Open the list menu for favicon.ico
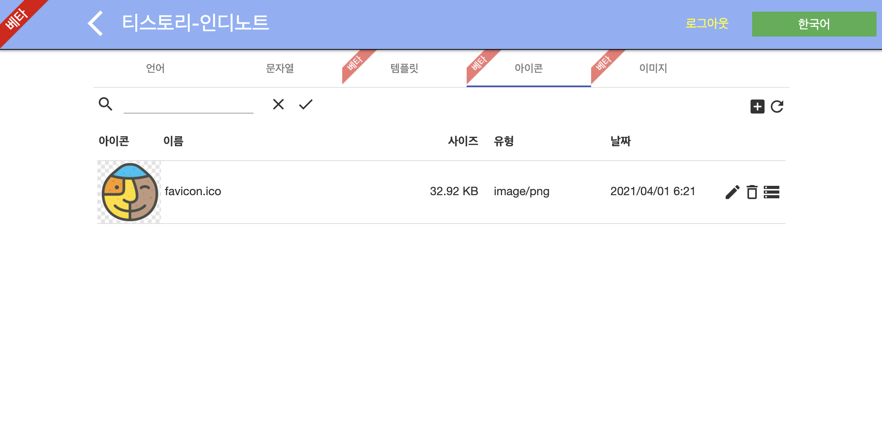 772,192
